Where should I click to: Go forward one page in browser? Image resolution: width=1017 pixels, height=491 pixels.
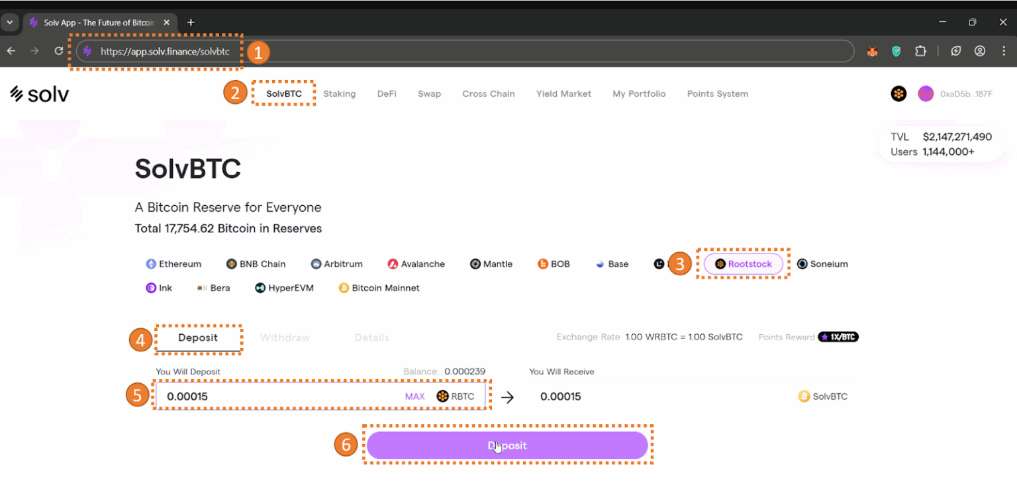[x=34, y=51]
